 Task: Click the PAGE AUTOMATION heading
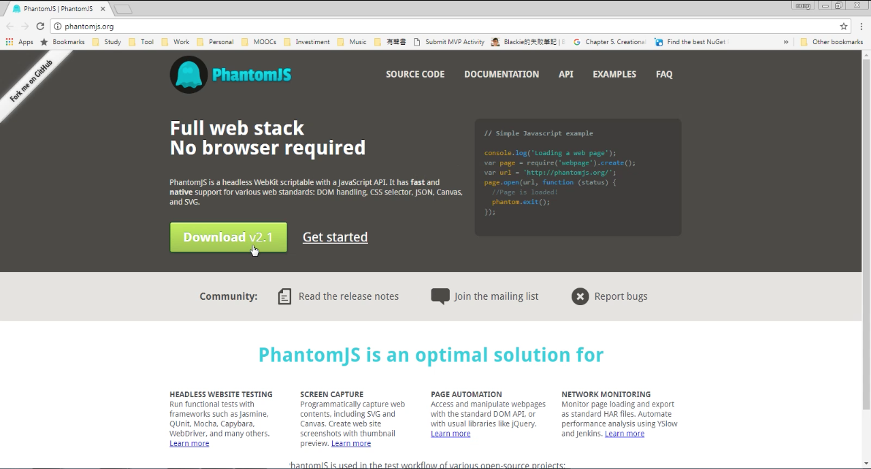466,394
